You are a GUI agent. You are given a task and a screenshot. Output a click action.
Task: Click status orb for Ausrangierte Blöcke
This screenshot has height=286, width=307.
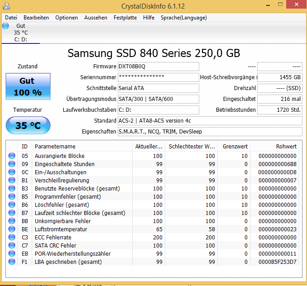point(12,156)
